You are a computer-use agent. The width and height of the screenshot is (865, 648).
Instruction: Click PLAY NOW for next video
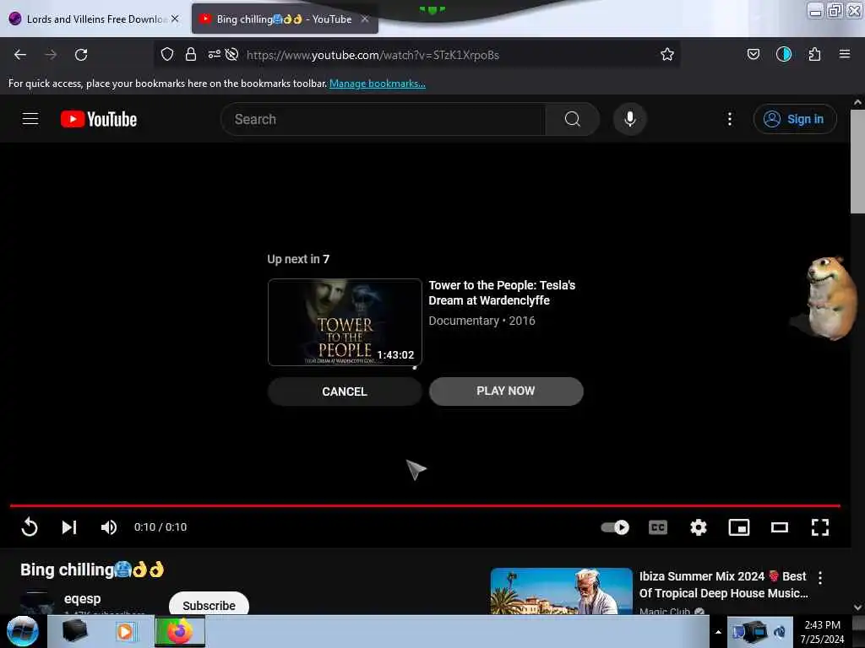[x=506, y=391]
